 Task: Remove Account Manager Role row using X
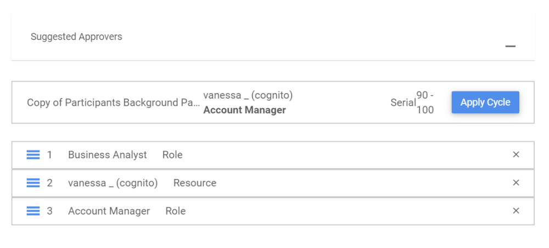[516, 211]
